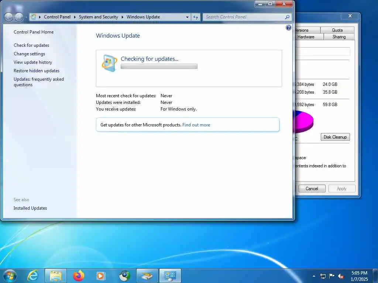Click Apply button in properties window
378x283 pixels.
(341, 189)
